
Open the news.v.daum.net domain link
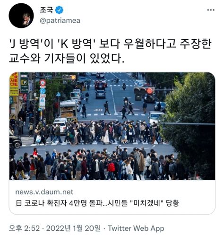(44, 192)
